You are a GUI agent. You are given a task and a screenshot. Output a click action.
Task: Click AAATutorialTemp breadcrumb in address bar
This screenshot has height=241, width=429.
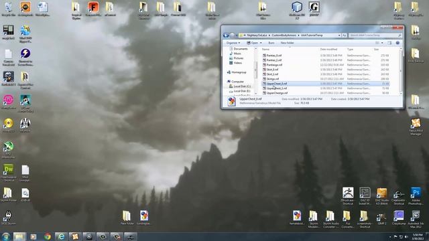click(312, 35)
